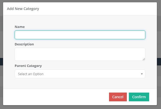Open the Parent Category dropdown
This screenshot has width=161, height=109.
(x=80, y=74)
